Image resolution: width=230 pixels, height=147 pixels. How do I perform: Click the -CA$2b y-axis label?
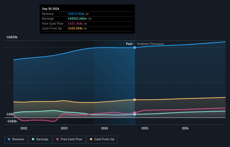point(12,121)
